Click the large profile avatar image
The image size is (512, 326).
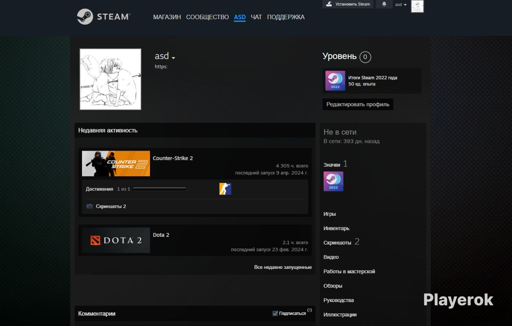coord(110,79)
